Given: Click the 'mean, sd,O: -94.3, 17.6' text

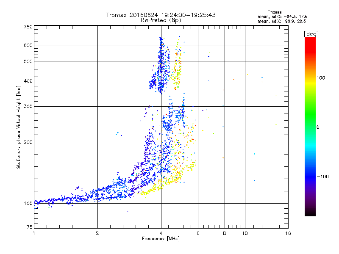Looking at the screenshot, I should (282, 17).
